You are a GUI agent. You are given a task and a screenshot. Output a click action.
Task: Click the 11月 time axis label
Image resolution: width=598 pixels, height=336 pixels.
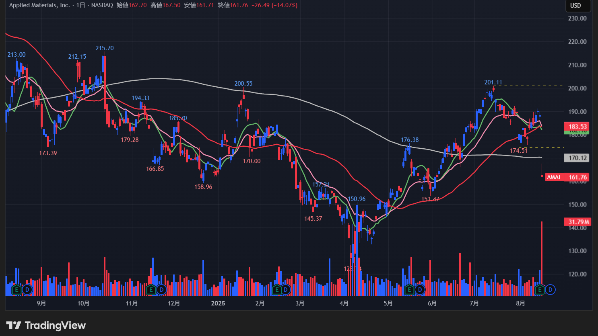tap(132, 303)
